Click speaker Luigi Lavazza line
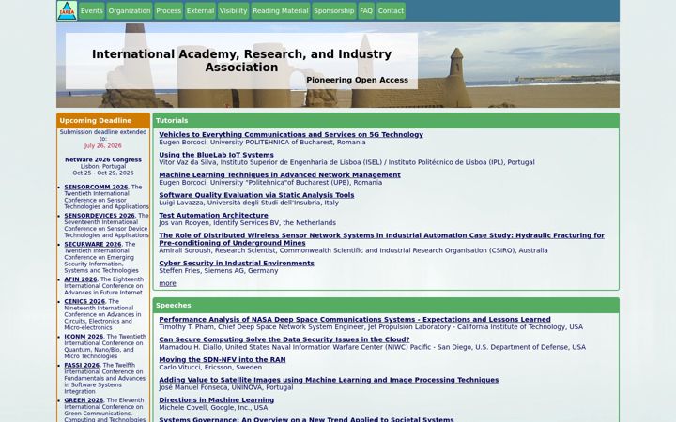Image resolution: width=676 pixels, height=422 pixels. pyautogui.click(x=249, y=203)
